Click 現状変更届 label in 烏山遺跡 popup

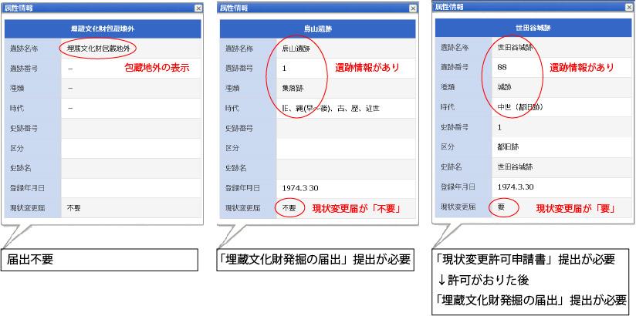[242, 208]
